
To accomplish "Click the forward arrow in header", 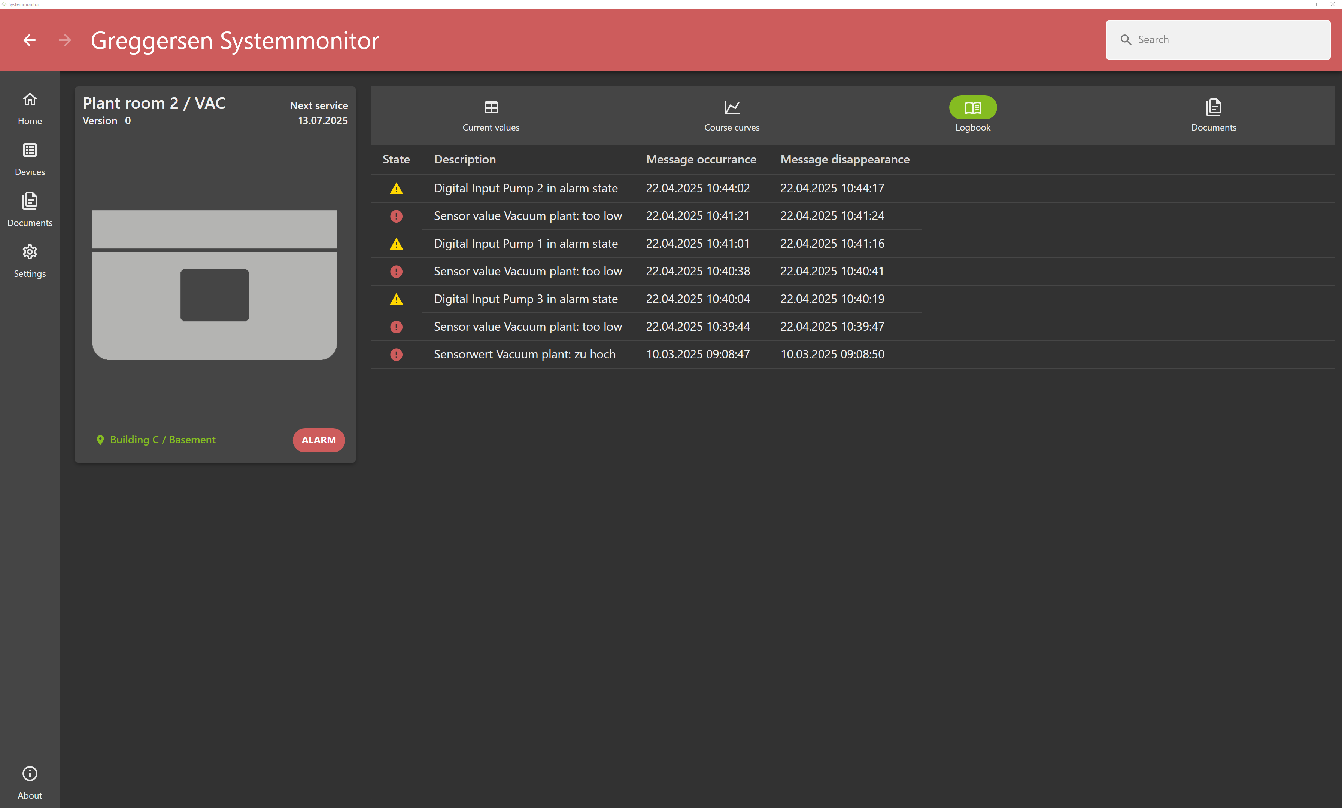I will (x=65, y=40).
